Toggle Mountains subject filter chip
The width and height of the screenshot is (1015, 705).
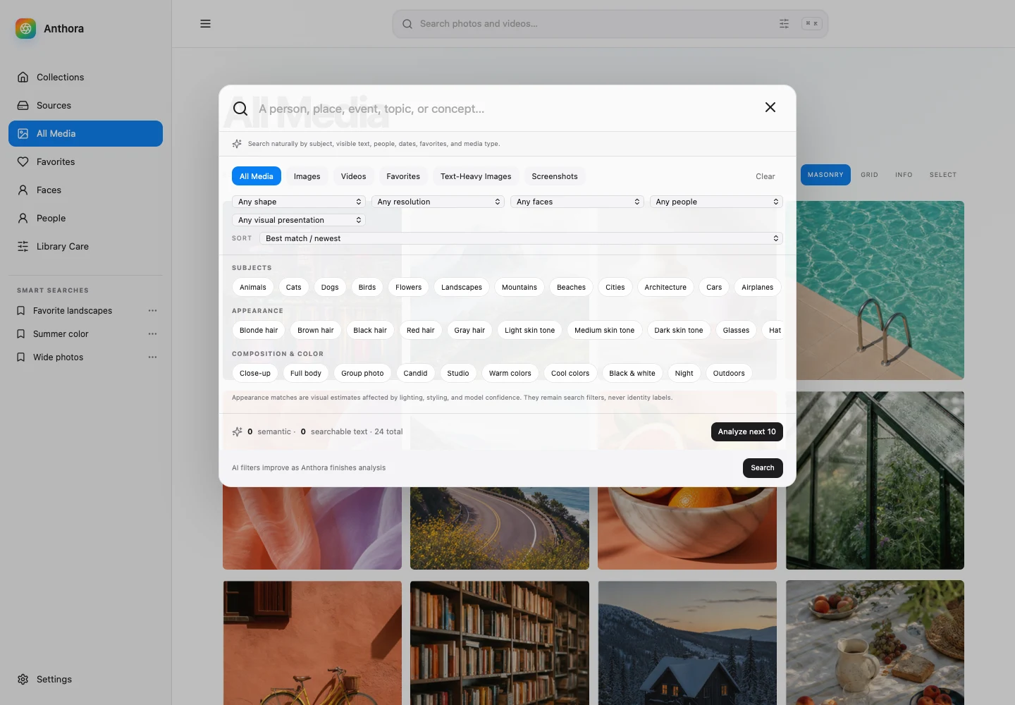point(519,287)
